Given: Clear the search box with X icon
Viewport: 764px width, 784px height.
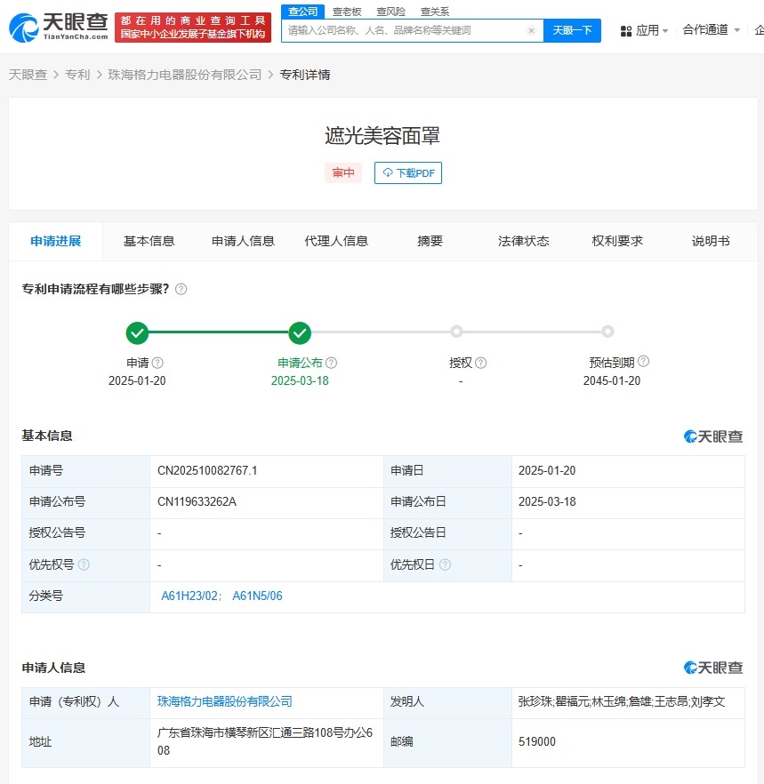Looking at the screenshot, I should [531, 30].
